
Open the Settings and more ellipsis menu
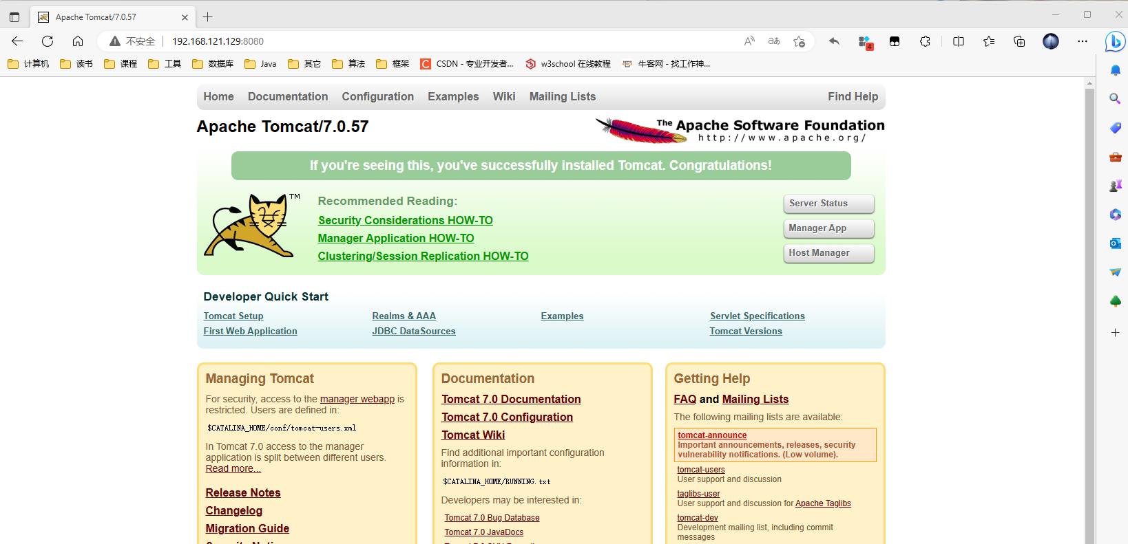(x=1082, y=41)
